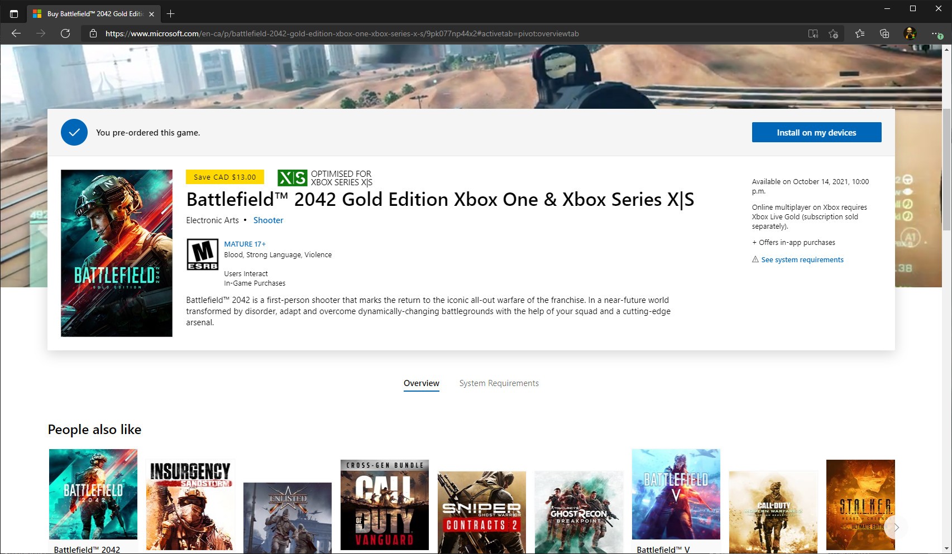Open the browser profile avatar
The image size is (952, 554).
tap(910, 33)
